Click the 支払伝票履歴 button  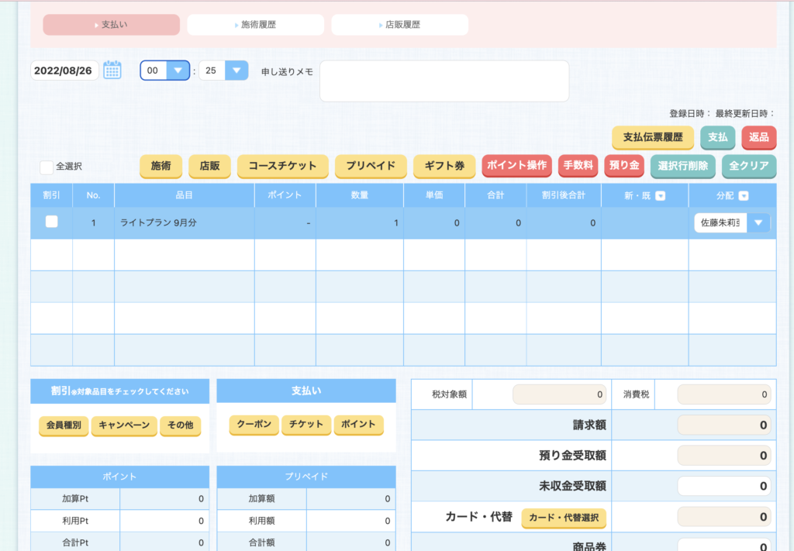(x=653, y=137)
